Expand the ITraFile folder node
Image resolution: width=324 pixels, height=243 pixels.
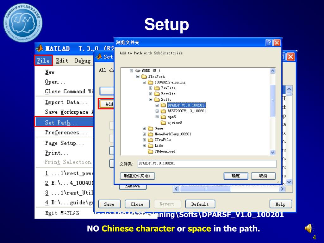[144, 140]
